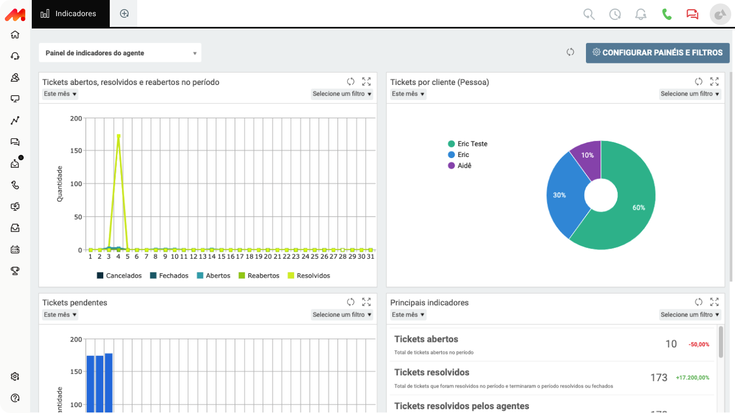Click the main page vertical scrollbar
This screenshot has width=735, height=413.
[732, 177]
